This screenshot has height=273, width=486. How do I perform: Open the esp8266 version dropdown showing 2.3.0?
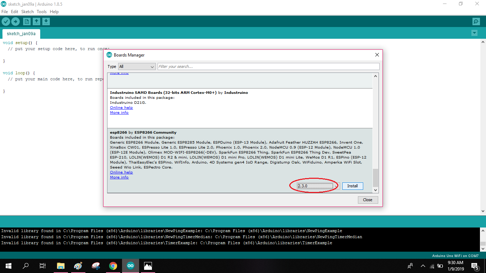tap(318, 186)
